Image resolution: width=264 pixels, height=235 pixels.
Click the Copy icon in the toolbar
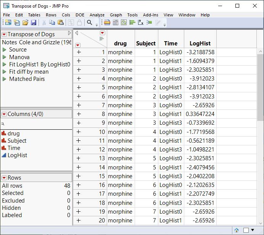[x=52, y=23]
